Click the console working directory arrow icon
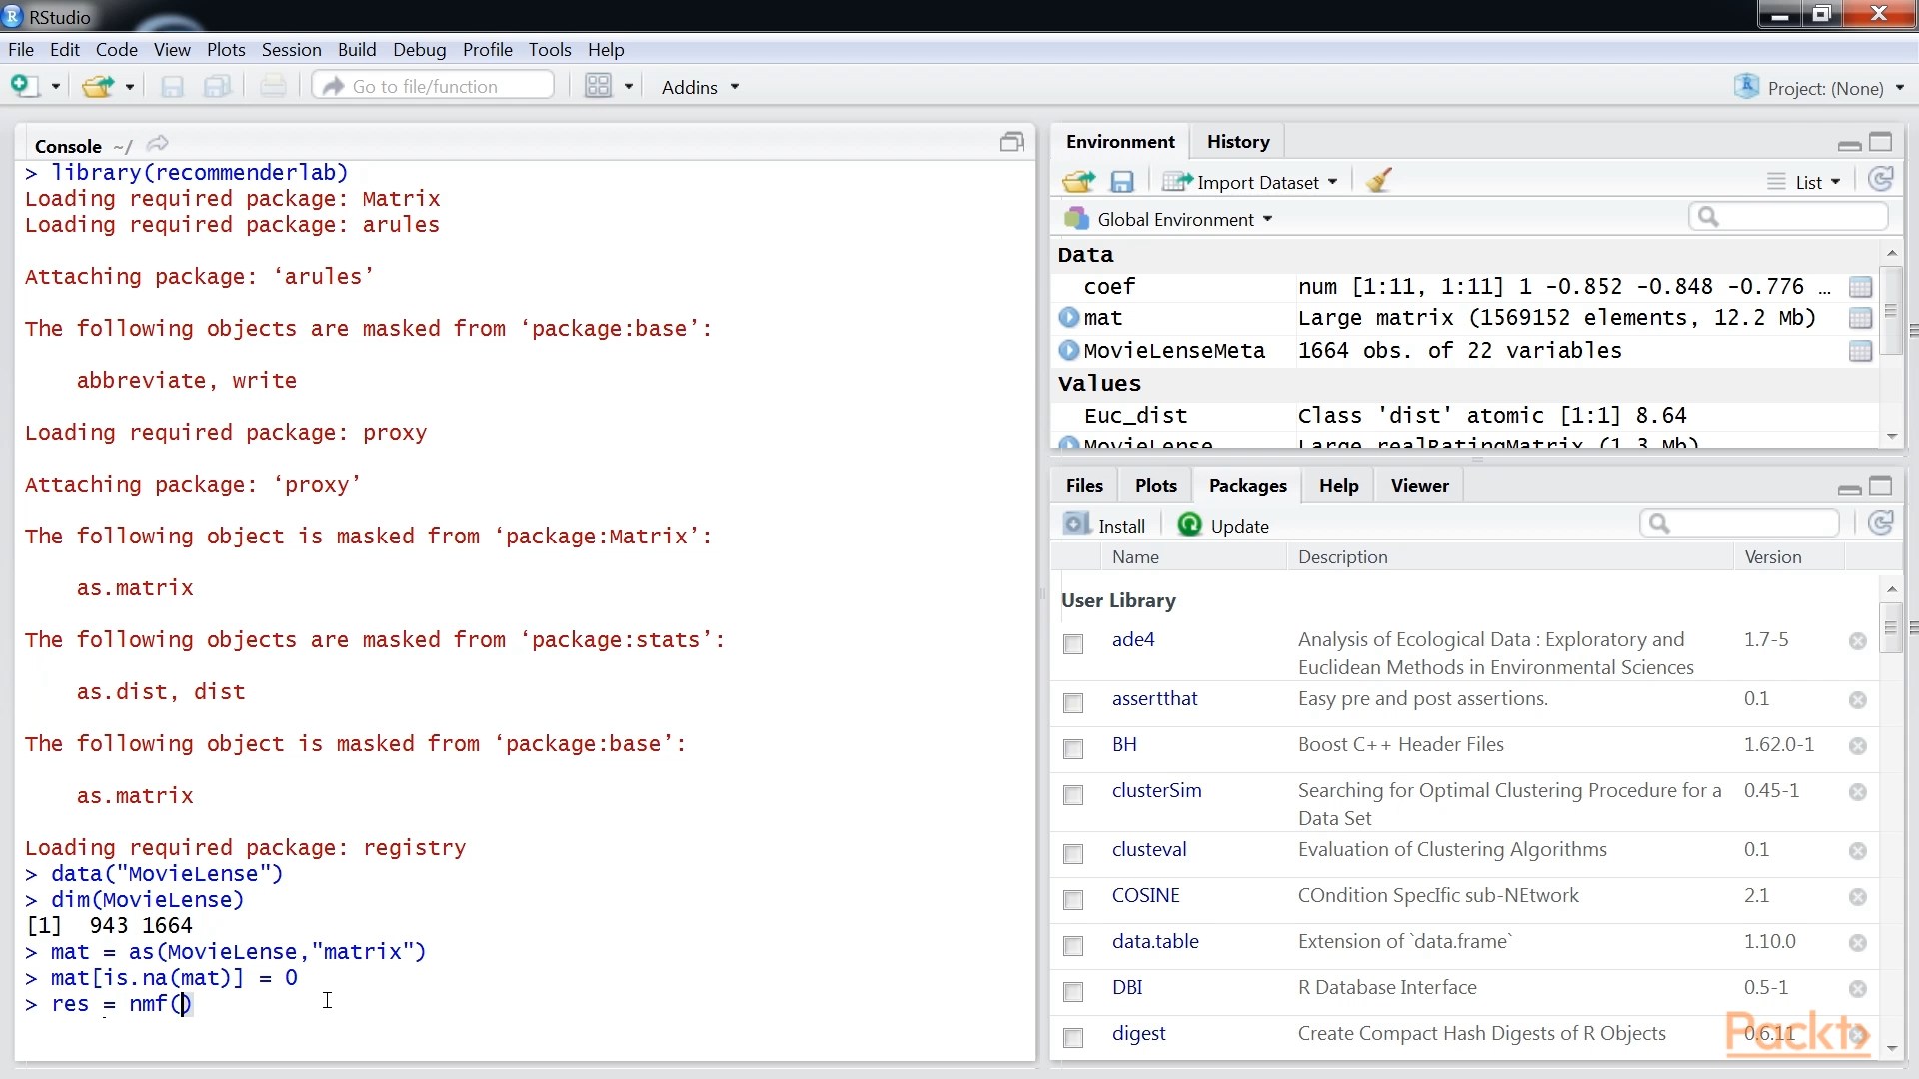 tap(157, 144)
